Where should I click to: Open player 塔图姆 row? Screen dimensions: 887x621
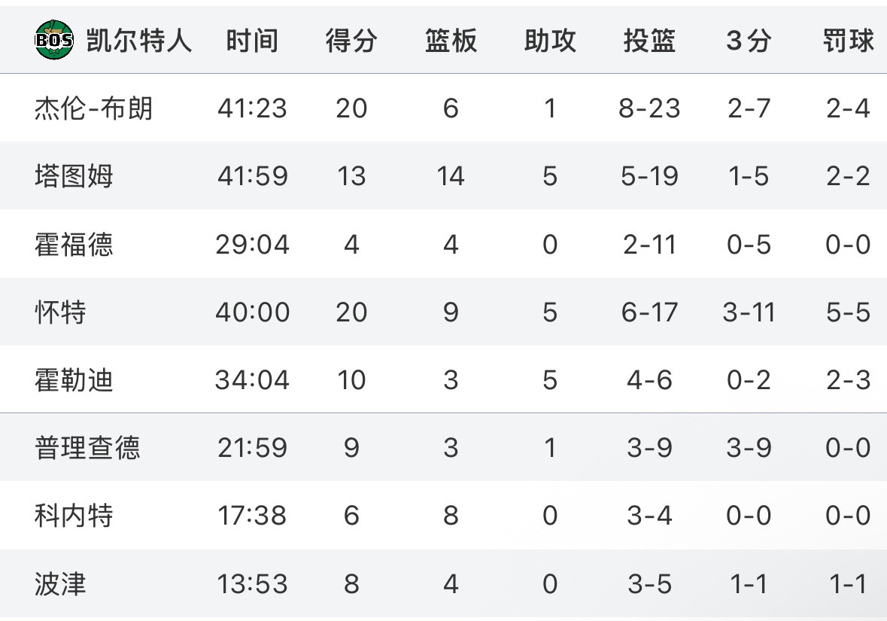[x=444, y=175]
